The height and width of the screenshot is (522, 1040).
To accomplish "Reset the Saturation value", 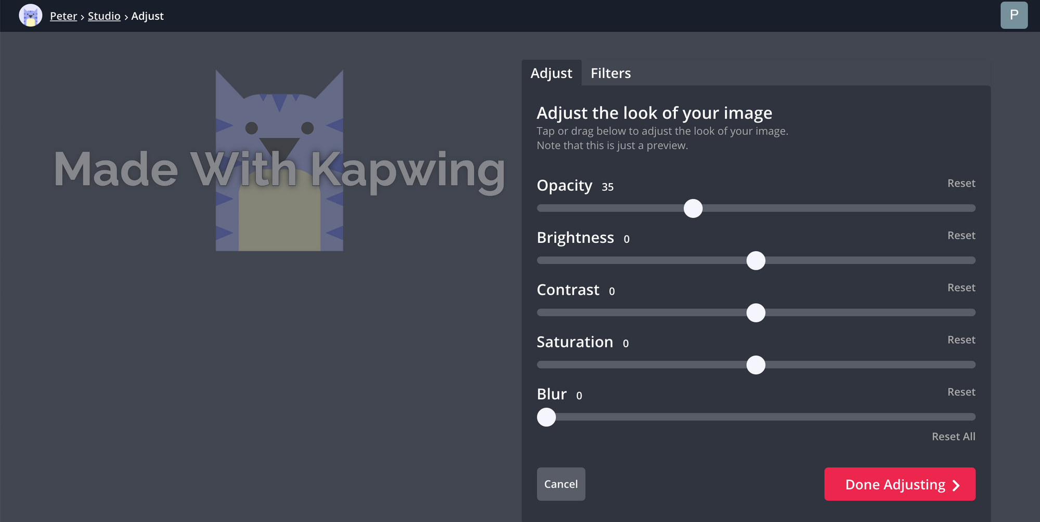I will click(x=961, y=340).
